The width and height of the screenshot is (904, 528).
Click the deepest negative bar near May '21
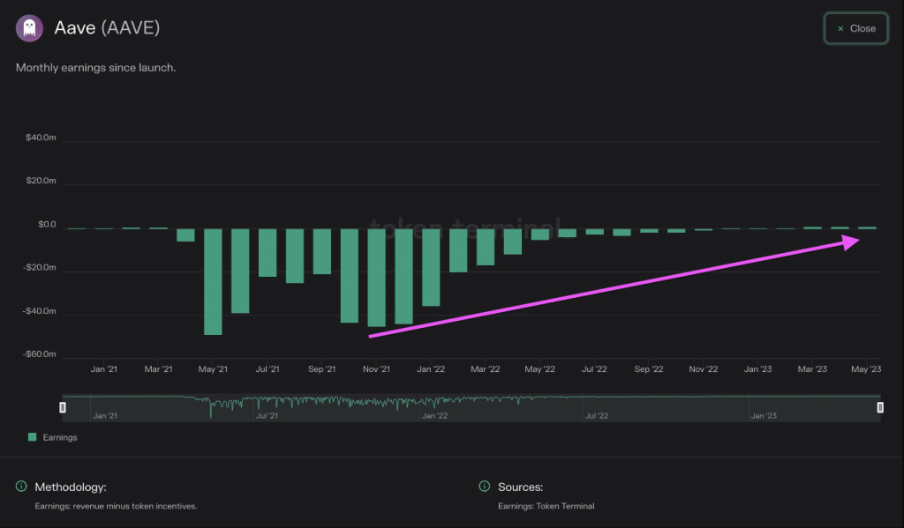click(213, 282)
